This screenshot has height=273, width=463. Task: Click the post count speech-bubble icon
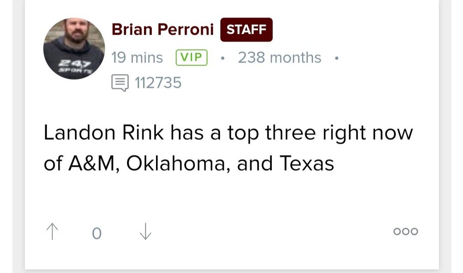[119, 83]
